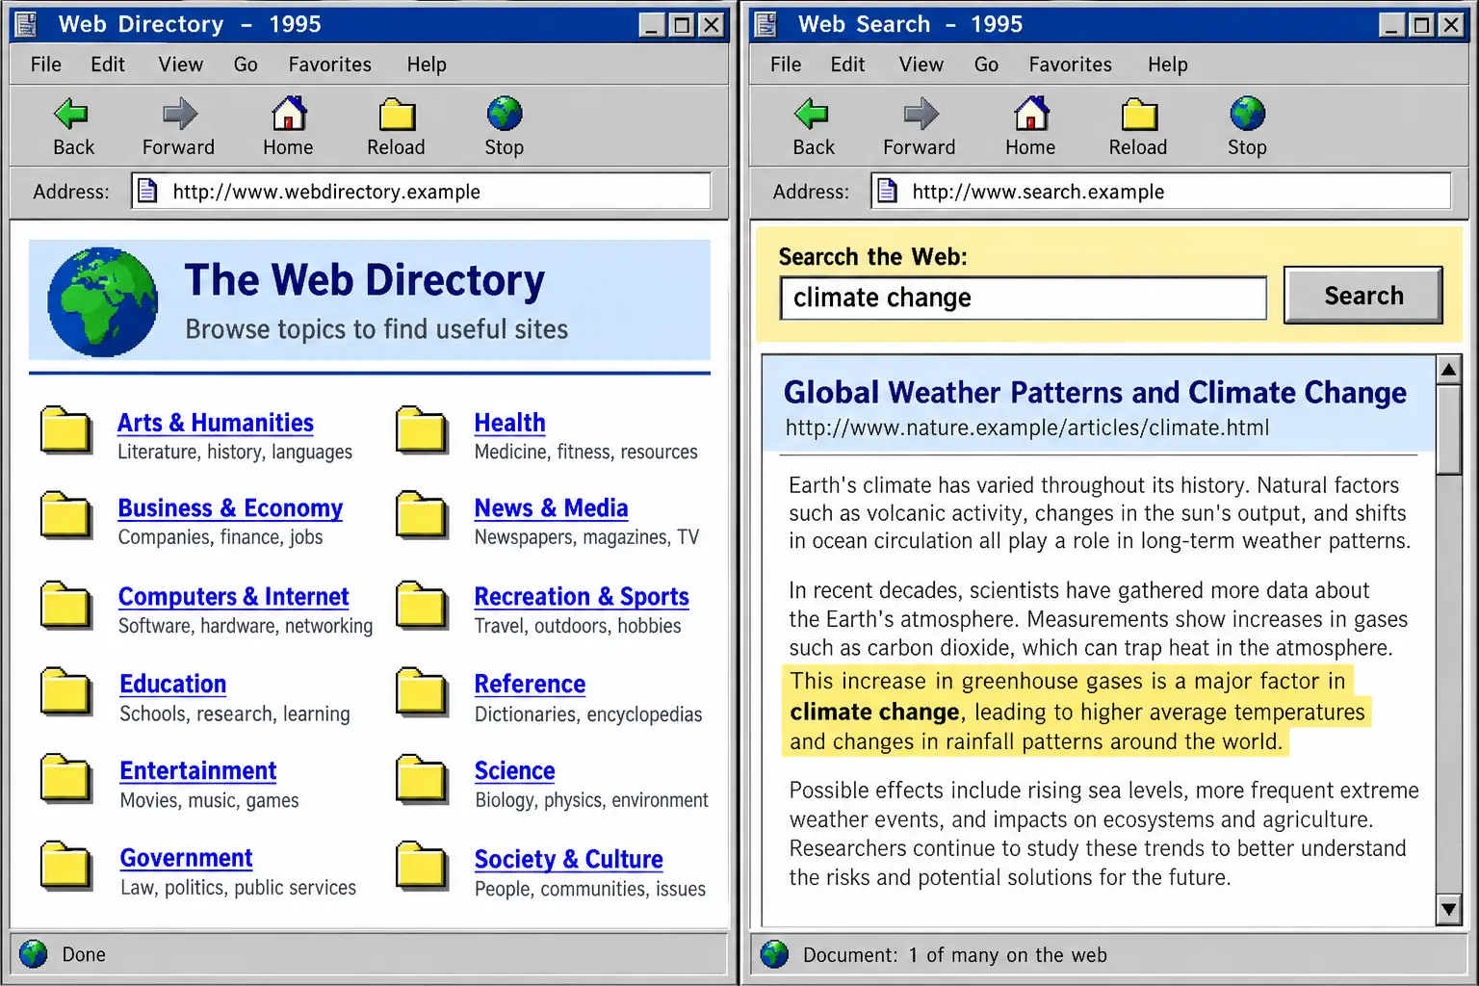Follow the News & Media link
The height and width of the screenshot is (986, 1479).
[551, 508]
